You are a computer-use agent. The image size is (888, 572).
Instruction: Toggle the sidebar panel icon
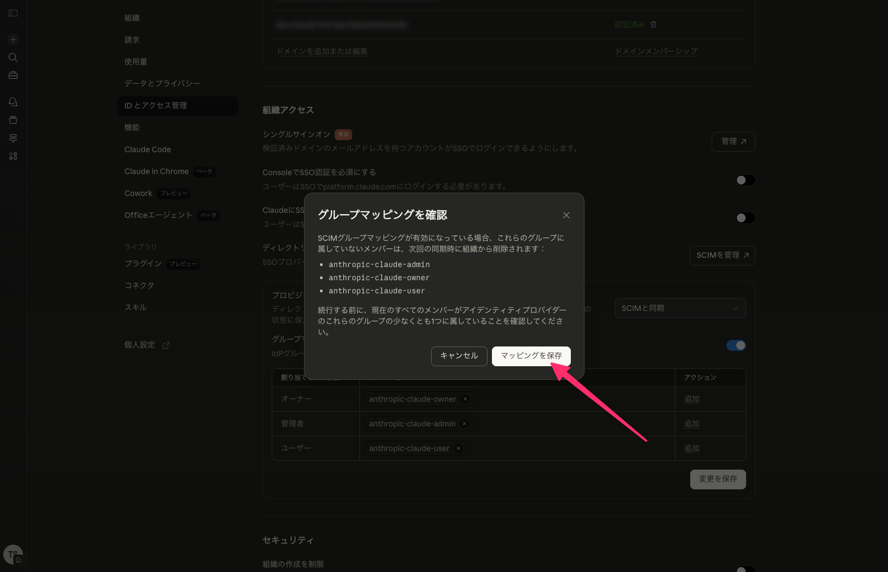13,13
